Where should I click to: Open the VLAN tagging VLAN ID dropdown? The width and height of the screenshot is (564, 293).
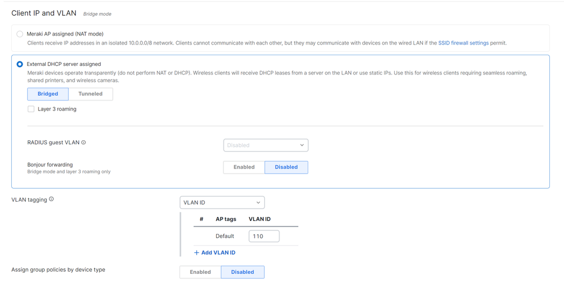tap(222, 202)
